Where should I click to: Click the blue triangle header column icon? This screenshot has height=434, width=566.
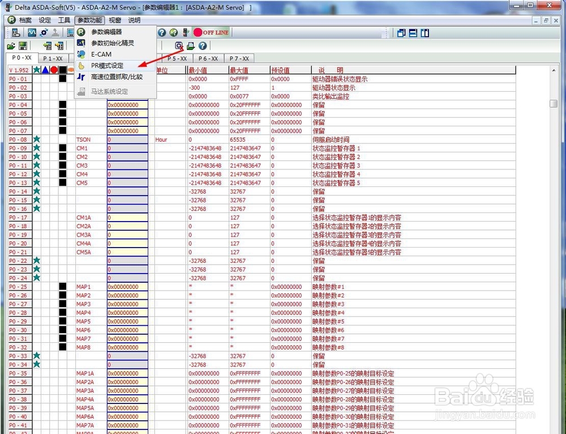(45, 70)
